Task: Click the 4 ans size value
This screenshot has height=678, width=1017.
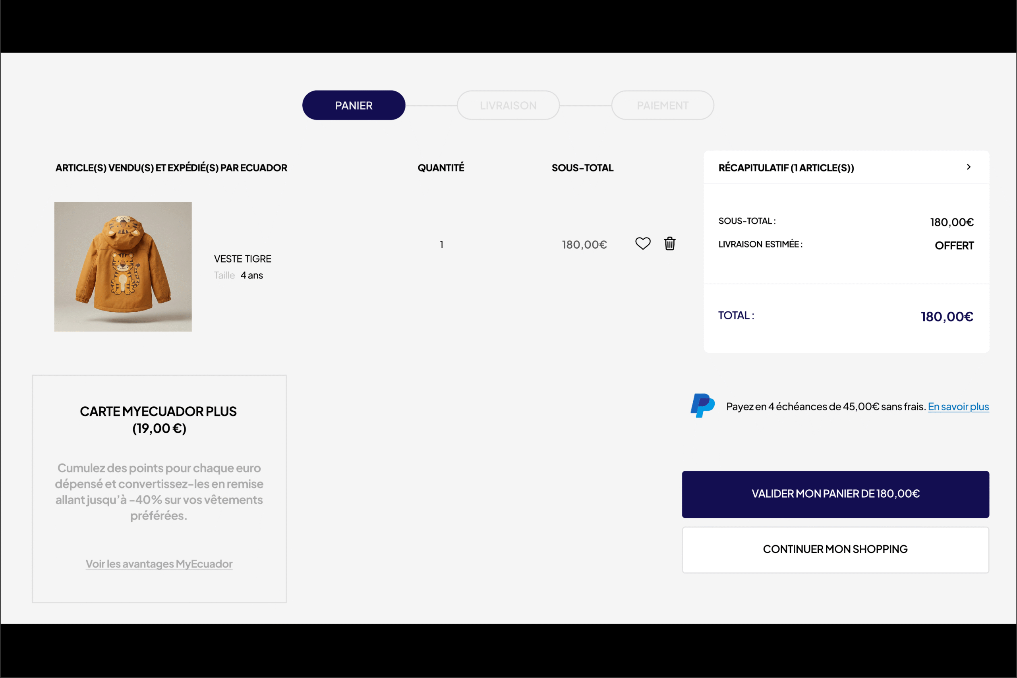Action: tap(251, 275)
